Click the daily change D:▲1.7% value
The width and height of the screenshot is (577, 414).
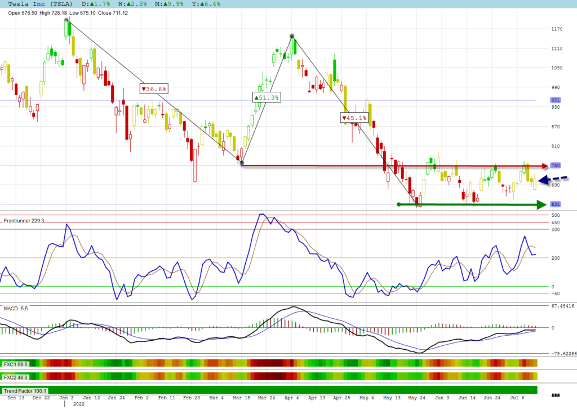click(x=96, y=4)
